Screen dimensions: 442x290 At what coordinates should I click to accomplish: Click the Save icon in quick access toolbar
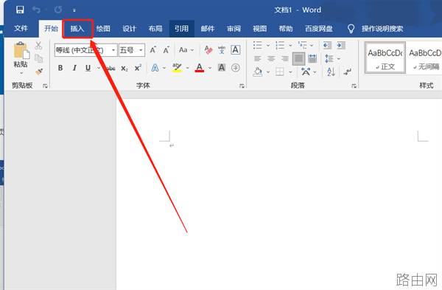pyautogui.click(x=20, y=10)
